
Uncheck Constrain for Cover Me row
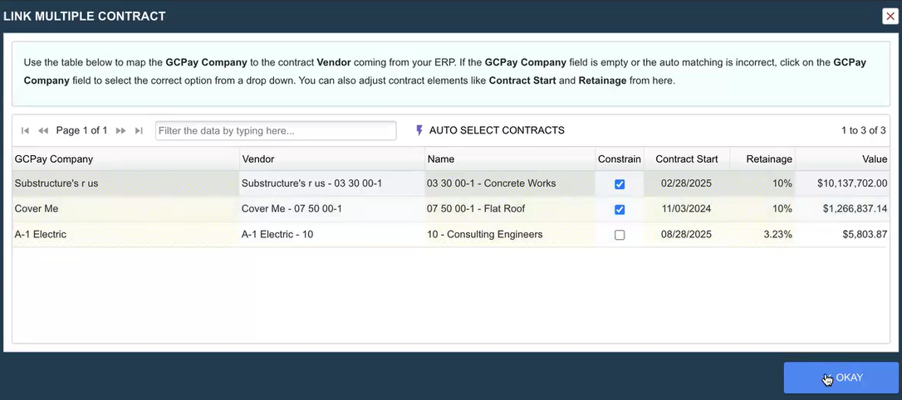click(620, 210)
